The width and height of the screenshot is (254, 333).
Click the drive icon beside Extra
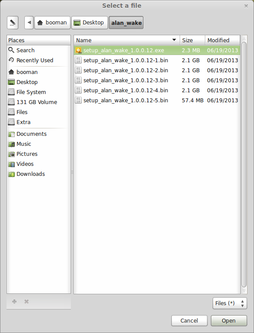coord(11,122)
